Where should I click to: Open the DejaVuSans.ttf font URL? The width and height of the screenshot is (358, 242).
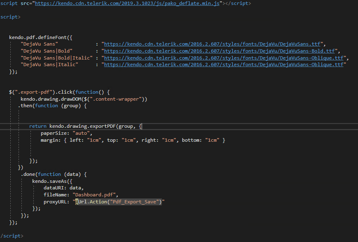[x=212, y=44]
